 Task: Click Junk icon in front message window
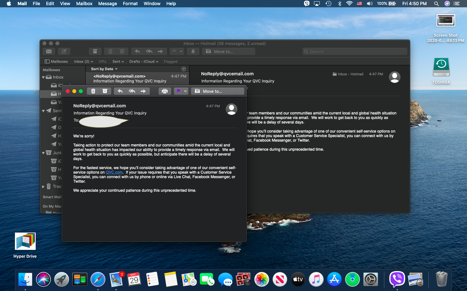coord(105,91)
